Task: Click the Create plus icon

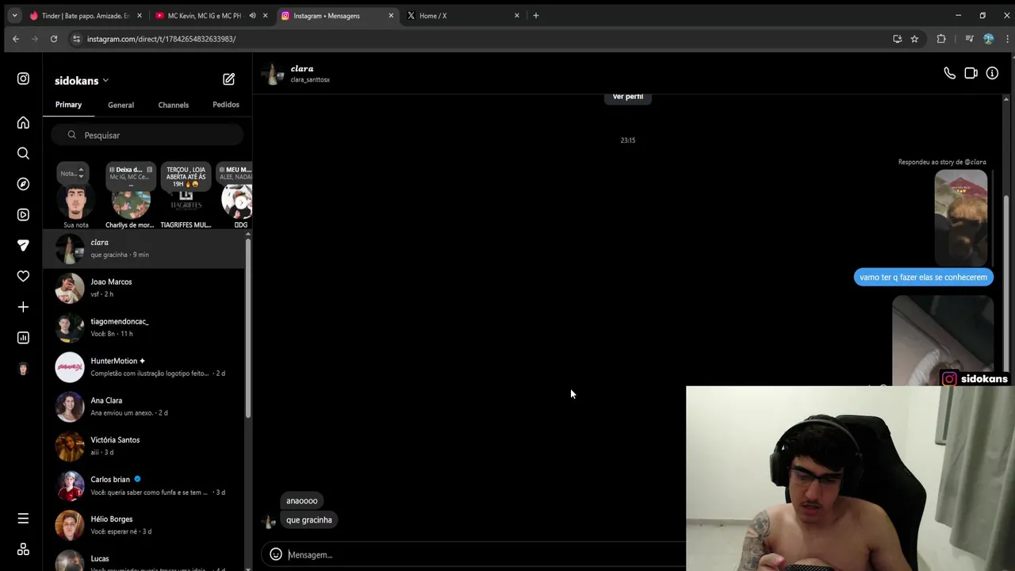Action: pyautogui.click(x=23, y=307)
